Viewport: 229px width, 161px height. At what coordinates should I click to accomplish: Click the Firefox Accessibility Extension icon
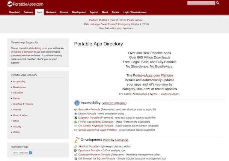pyautogui.click(x=75, y=122)
